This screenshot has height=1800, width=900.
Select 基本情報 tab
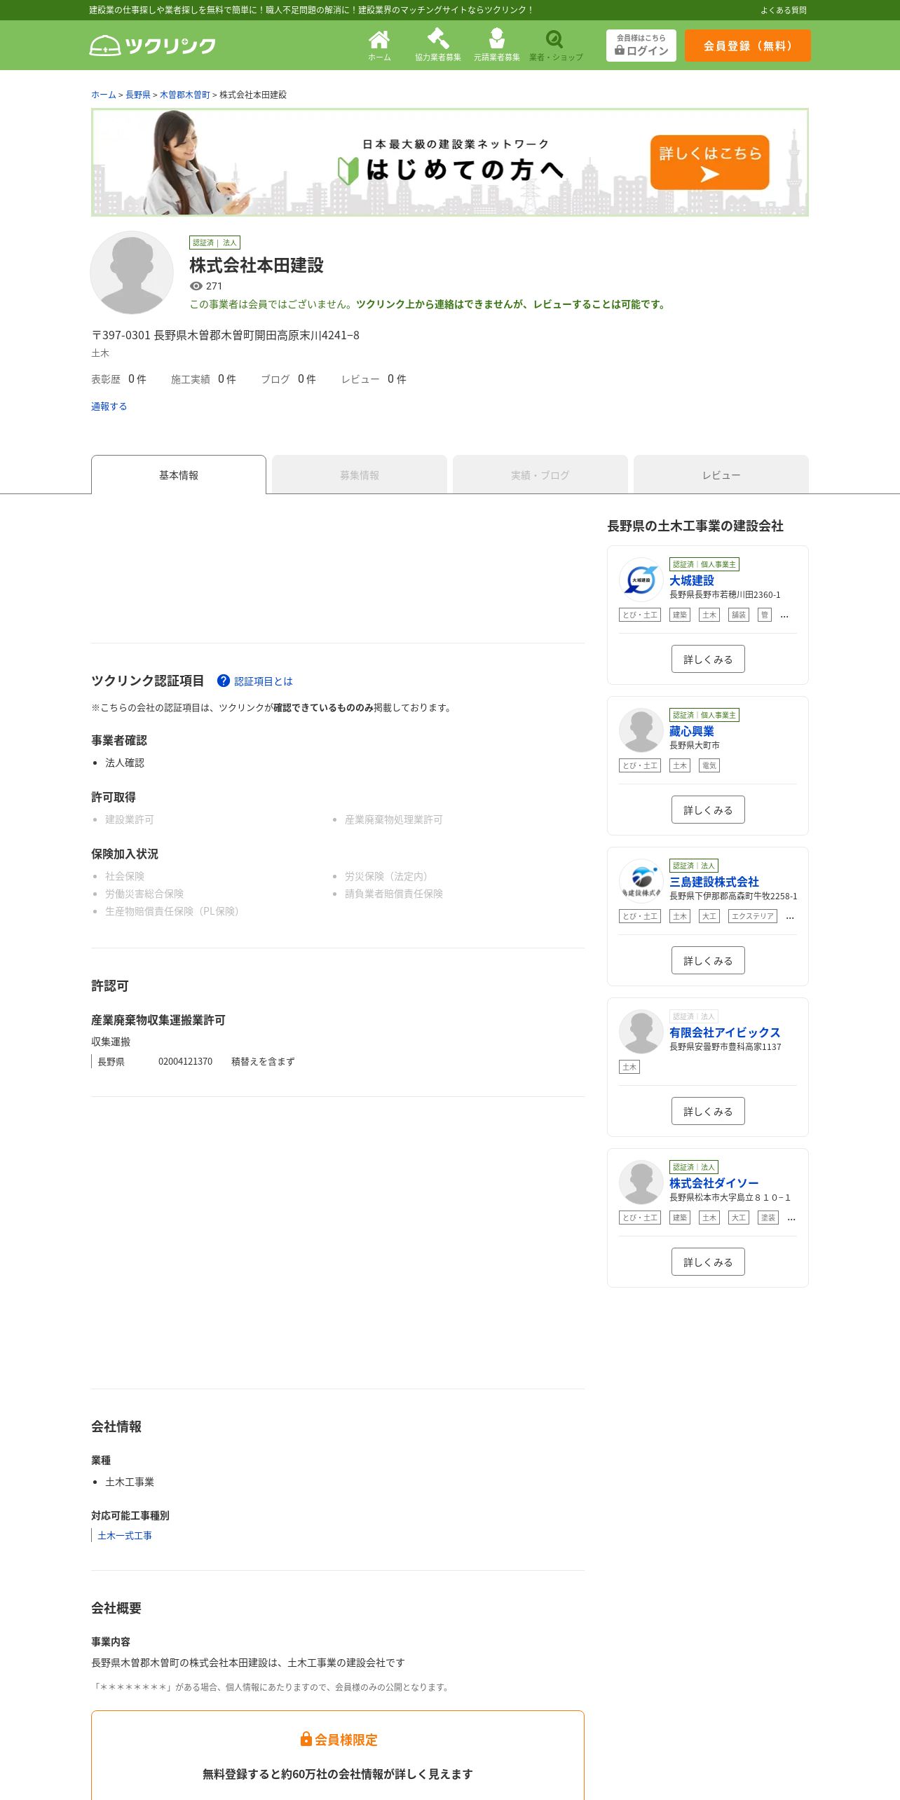[x=179, y=475]
